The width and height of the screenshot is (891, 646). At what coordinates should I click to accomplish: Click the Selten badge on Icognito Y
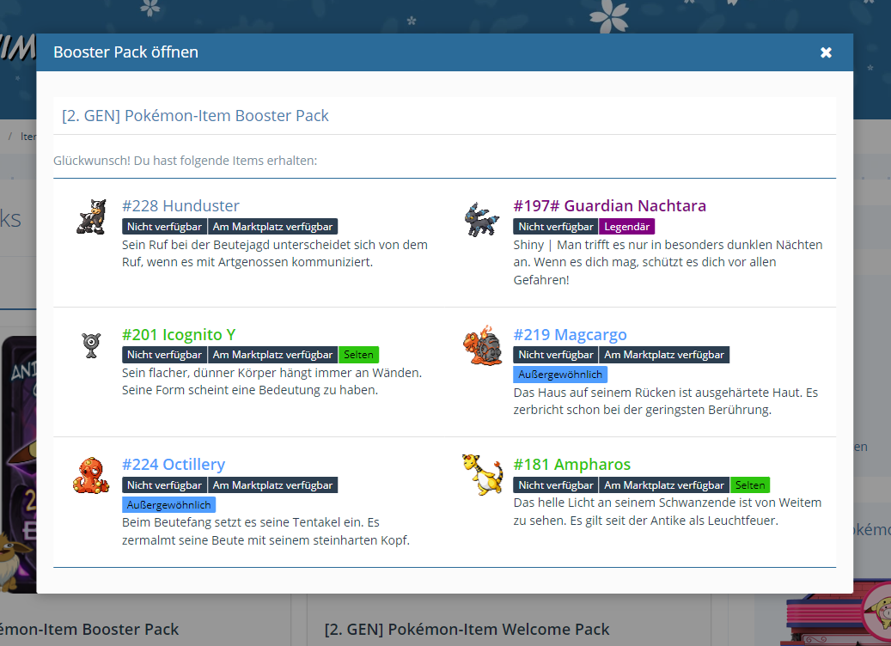coord(358,355)
